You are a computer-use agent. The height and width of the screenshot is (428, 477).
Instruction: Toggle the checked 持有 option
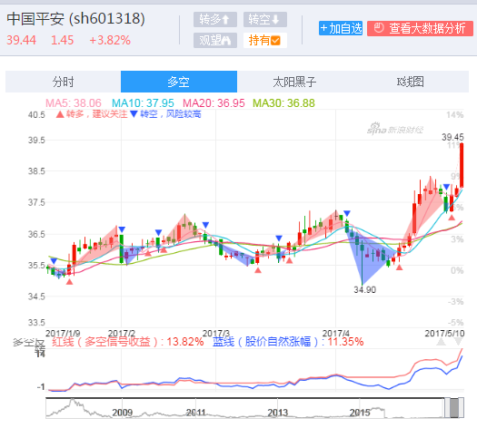click(265, 40)
